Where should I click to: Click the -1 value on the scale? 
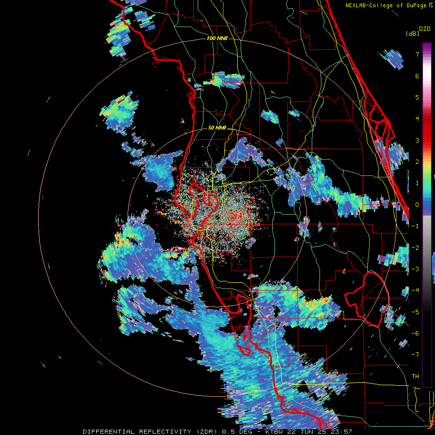pos(415,226)
